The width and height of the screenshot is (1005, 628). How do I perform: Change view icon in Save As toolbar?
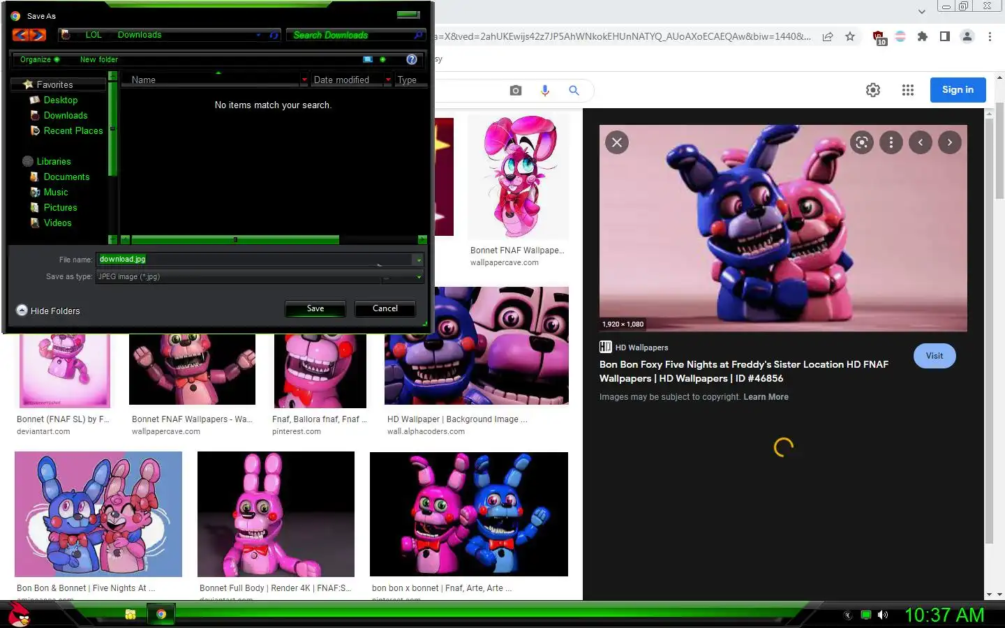pos(368,59)
